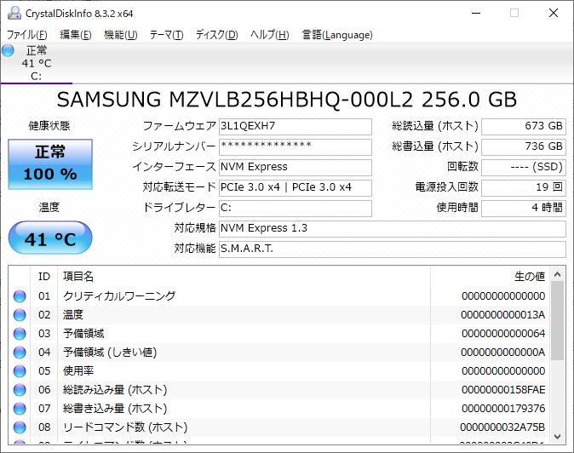The image size is (574, 453).
Task: Click the masked シリアルナンバー field
Action: (296, 147)
